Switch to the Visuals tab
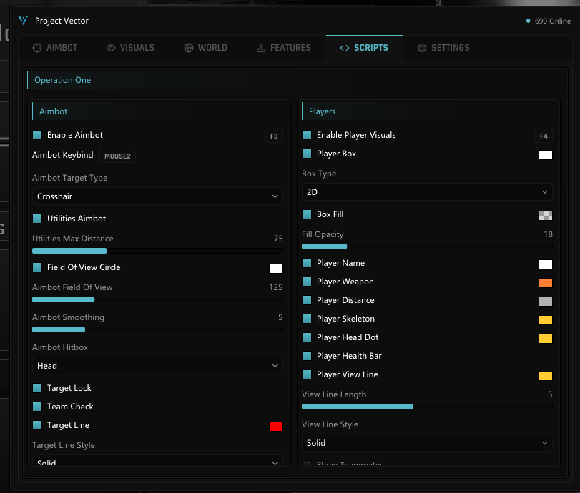This screenshot has height=493, width=580. pyautogui.click(x=130, y=48)
